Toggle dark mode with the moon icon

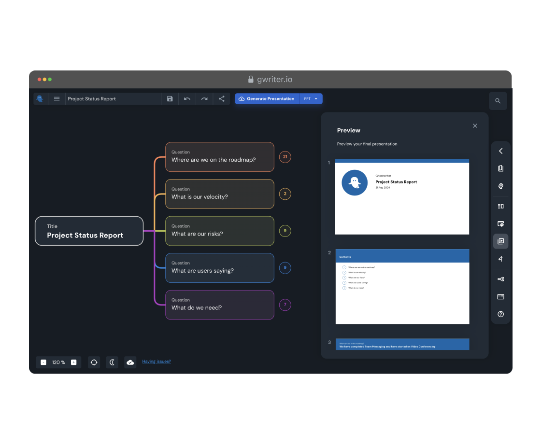[x=112, y=362]
